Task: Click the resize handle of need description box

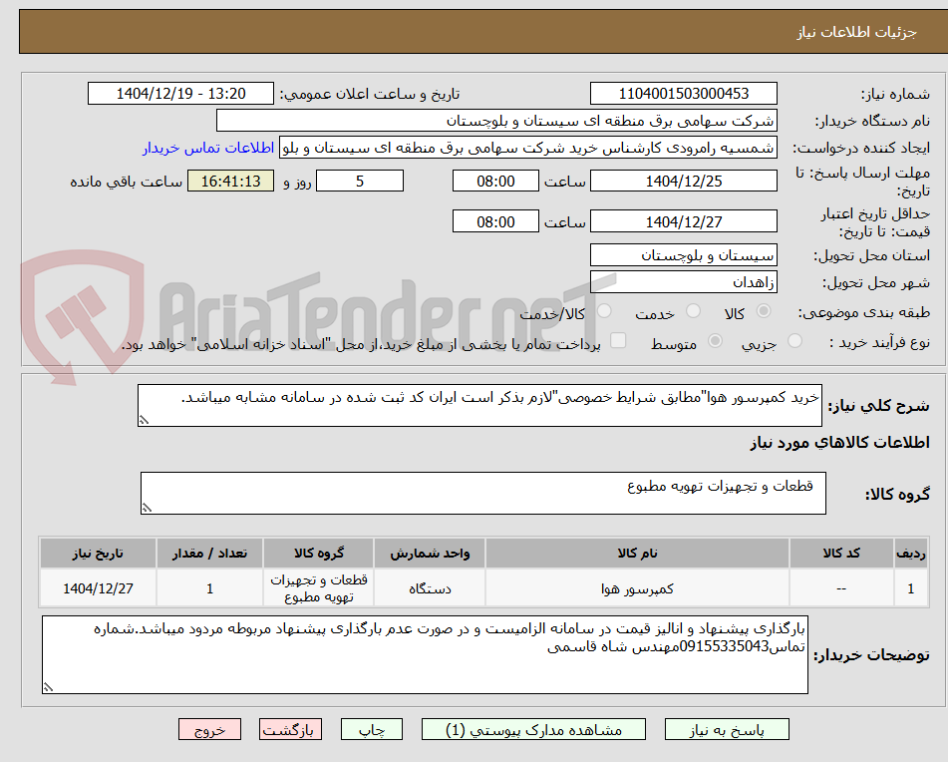Action: 144,420
